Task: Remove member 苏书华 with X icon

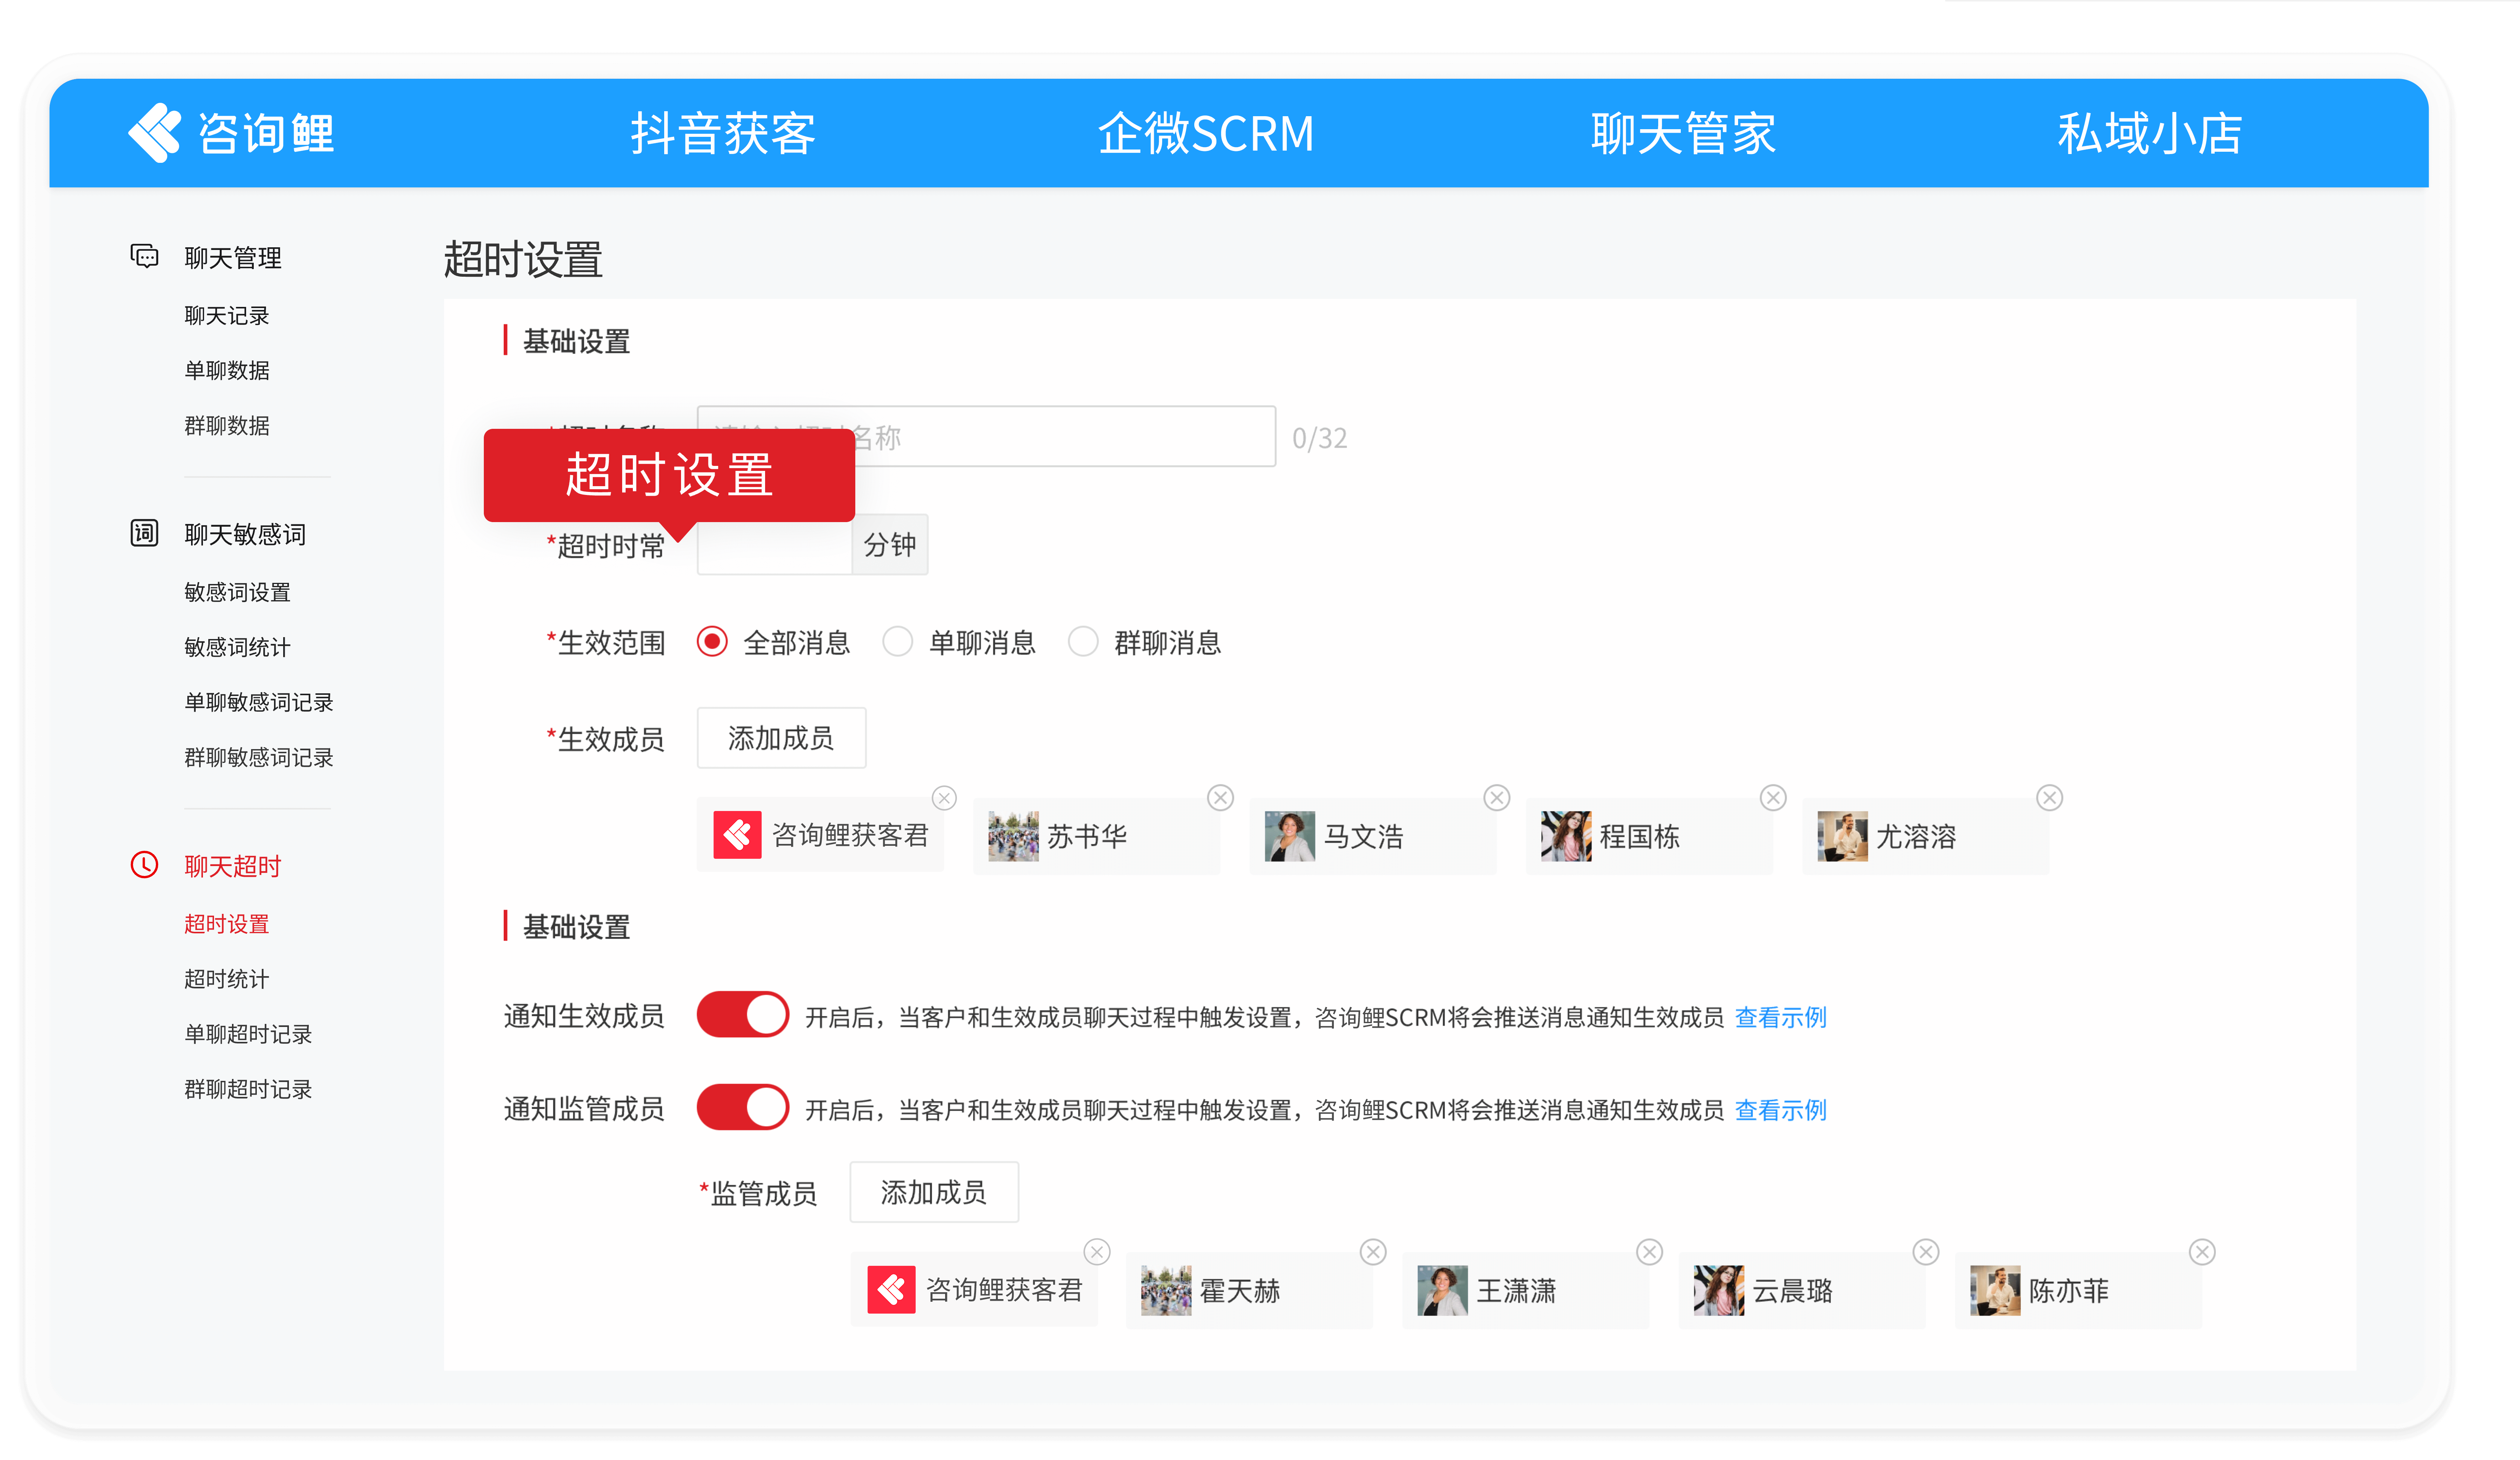Action: click(1220, 798)
